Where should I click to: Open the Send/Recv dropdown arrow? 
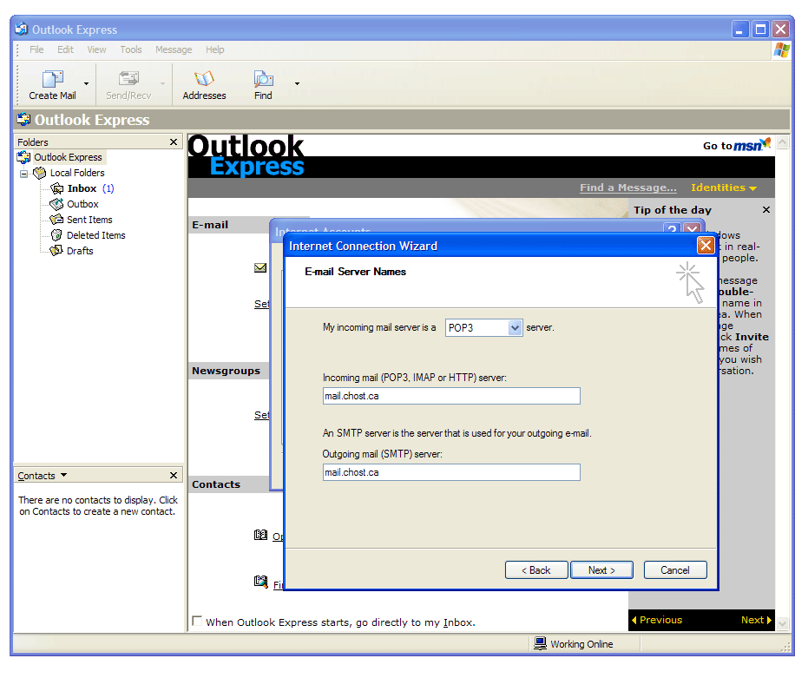(162, 83)
